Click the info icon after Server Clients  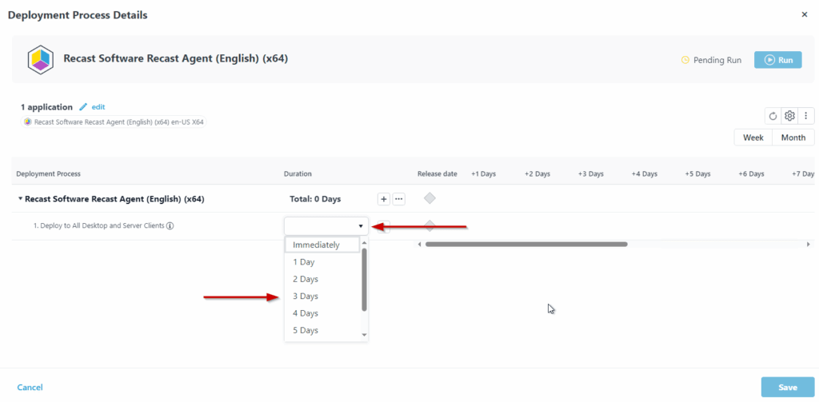tap(170, 226)
